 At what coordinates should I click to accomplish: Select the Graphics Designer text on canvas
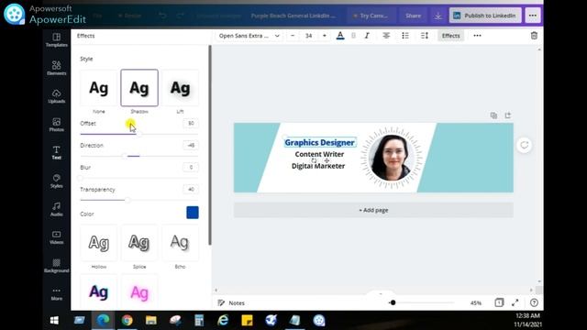pyautogui.click(x=319, y=143)
